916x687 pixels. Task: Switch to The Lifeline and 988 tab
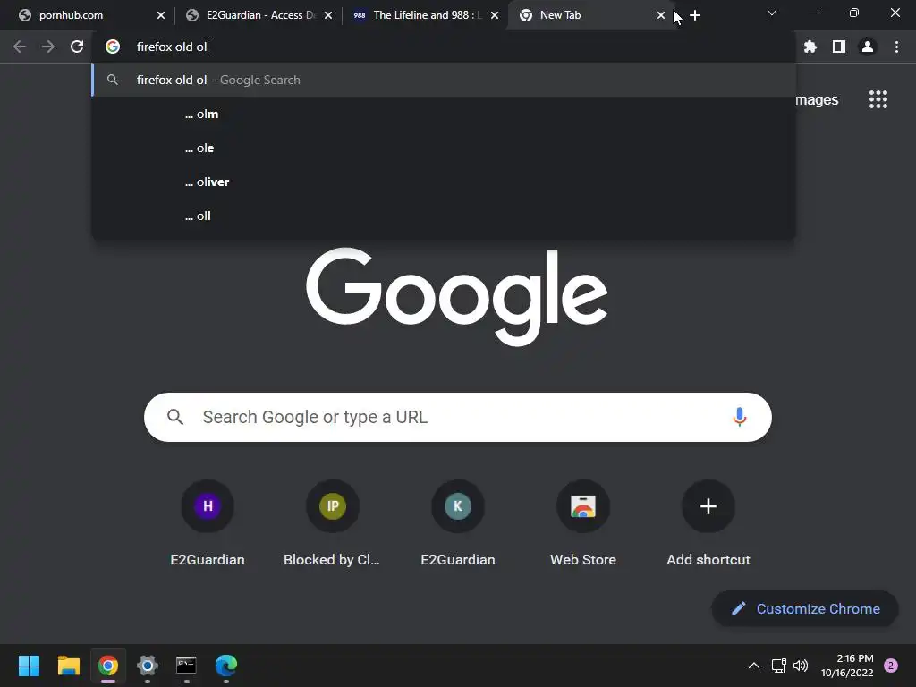click(x=423, y=15)
